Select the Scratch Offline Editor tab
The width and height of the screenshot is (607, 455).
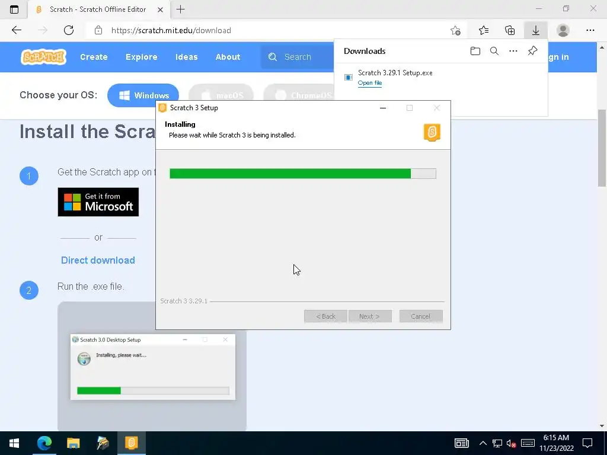(98, 9)
